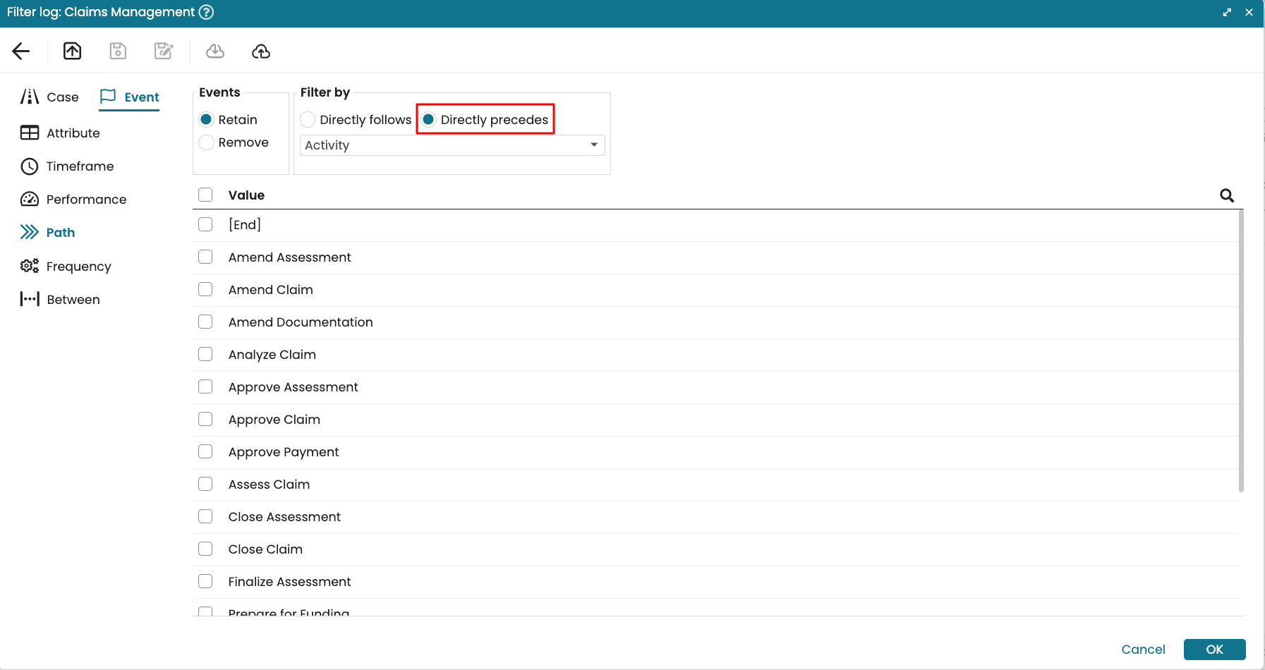The width and height of the screenshot is (1265, 670).
Task: Click the cloud upload icon
Action: tap(261, 51)
